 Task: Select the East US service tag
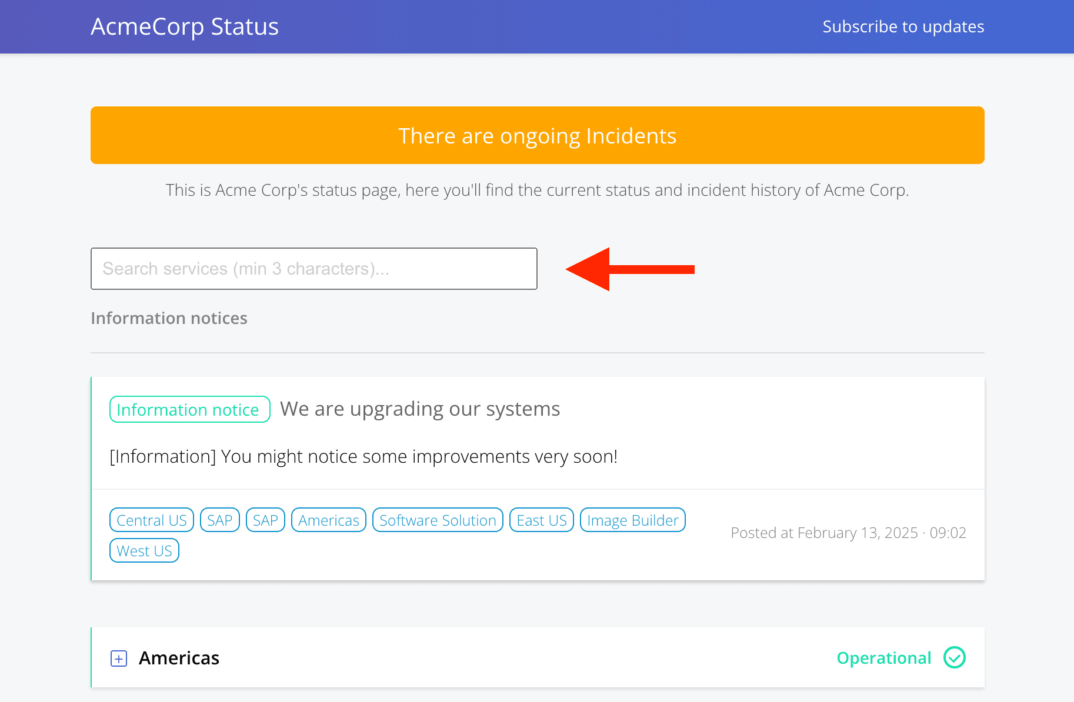coord(541,520)
